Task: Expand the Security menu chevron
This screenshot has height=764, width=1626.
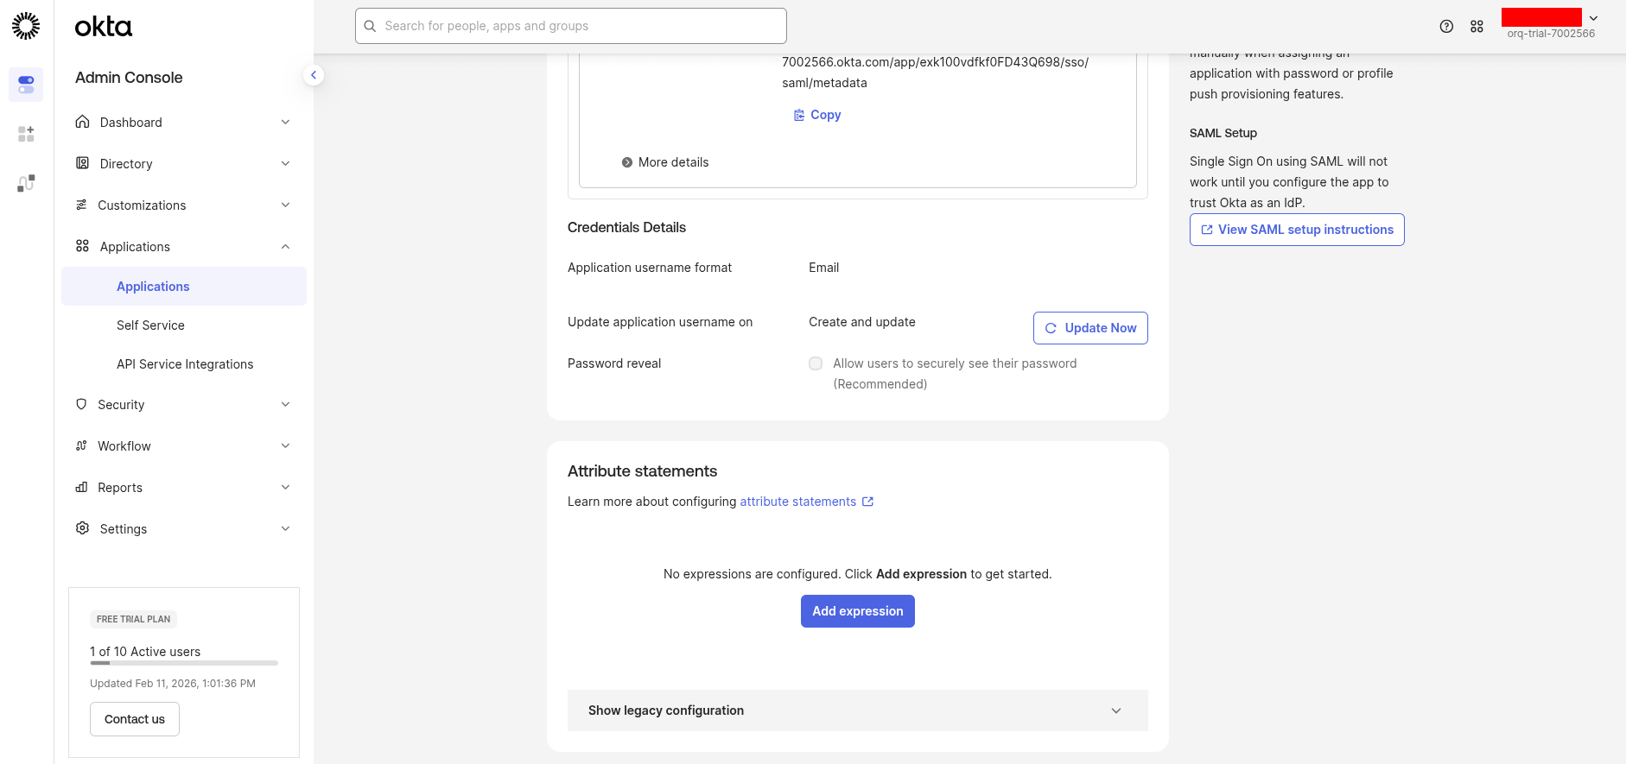Action: click(x=285, y=404)
